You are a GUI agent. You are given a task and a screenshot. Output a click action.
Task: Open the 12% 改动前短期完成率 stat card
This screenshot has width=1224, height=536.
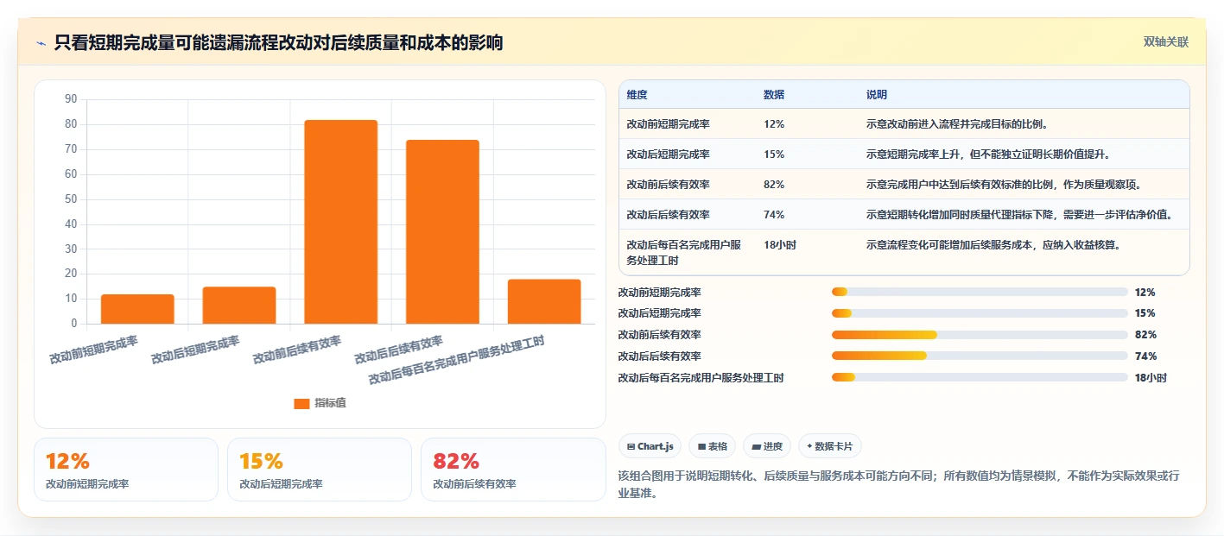tap(126, 470)
